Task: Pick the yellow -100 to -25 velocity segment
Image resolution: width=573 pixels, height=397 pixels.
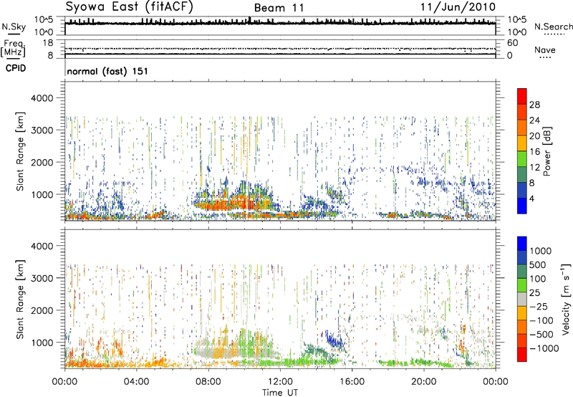Action: [x=522, y=313]
